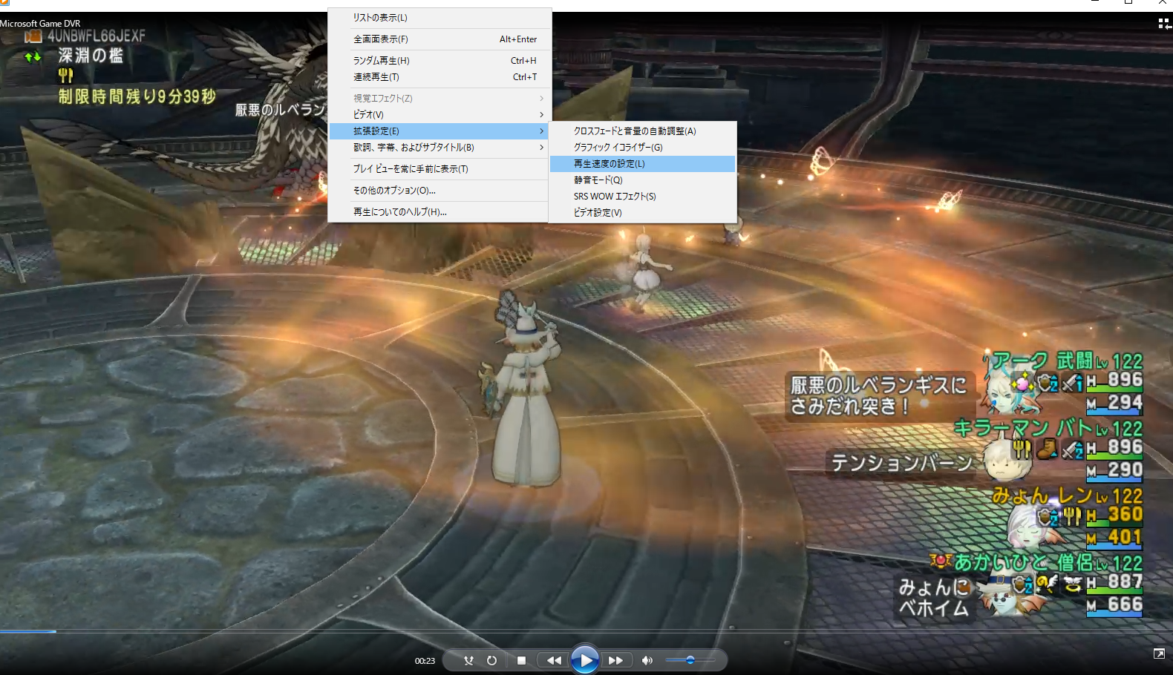The image size is (1173, 675).
Task: Toggle repeat mode in playback bar
Action: 491,660
